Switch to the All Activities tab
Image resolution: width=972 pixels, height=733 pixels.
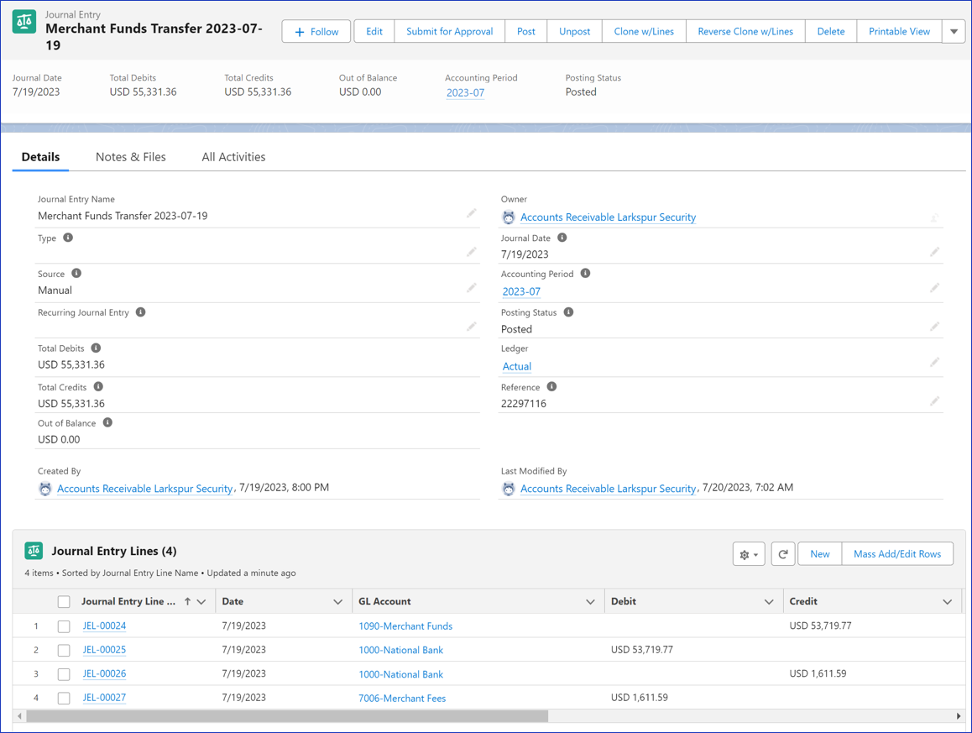pos(233,157)
